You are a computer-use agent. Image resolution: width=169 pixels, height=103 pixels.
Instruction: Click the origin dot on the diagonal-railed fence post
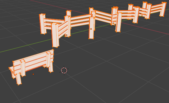(x=66, y=35)
